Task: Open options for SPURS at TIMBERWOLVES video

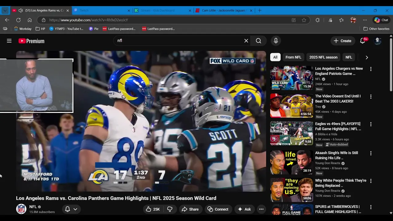Action: [x=371, y=207]
